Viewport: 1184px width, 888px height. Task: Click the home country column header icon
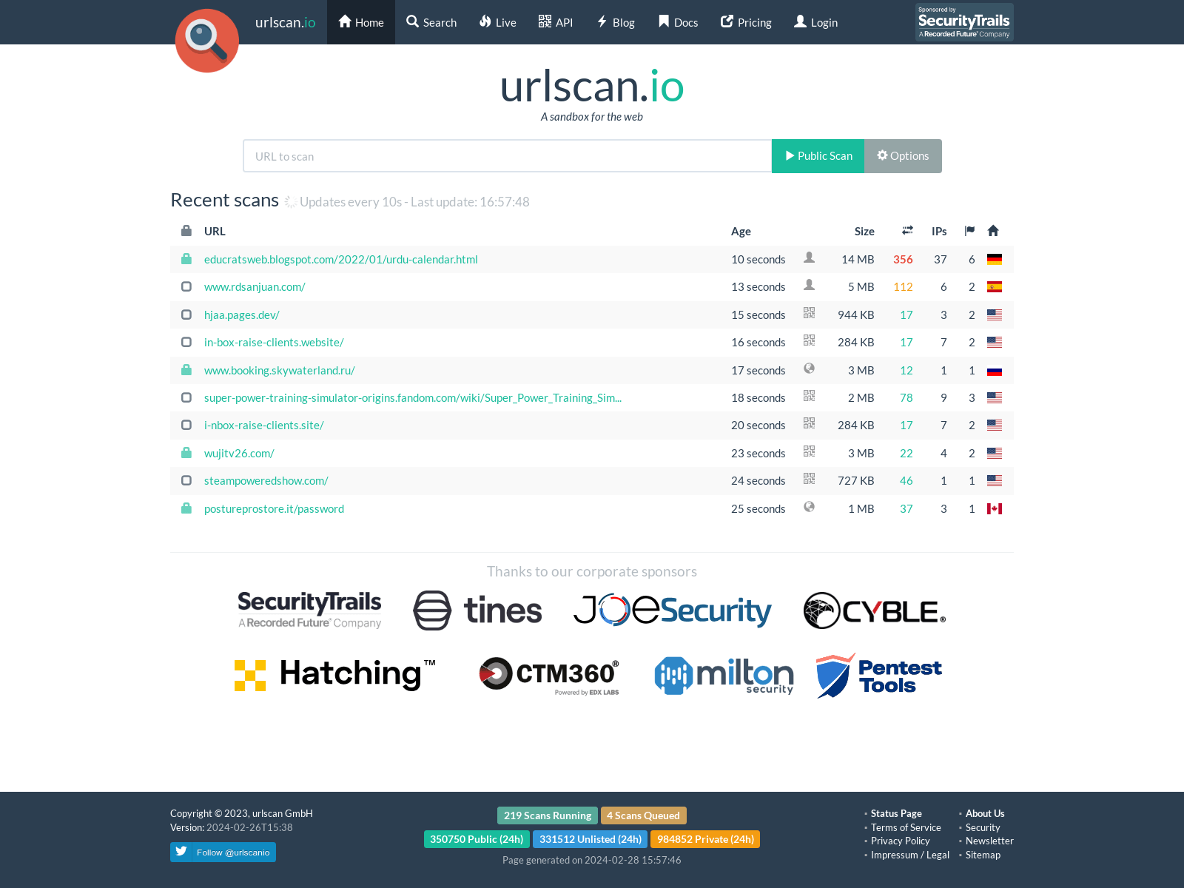(x=993, y=231)
